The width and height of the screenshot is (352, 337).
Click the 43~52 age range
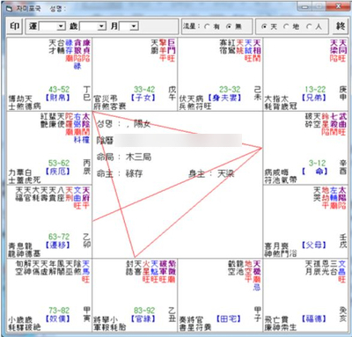[59, 90]
